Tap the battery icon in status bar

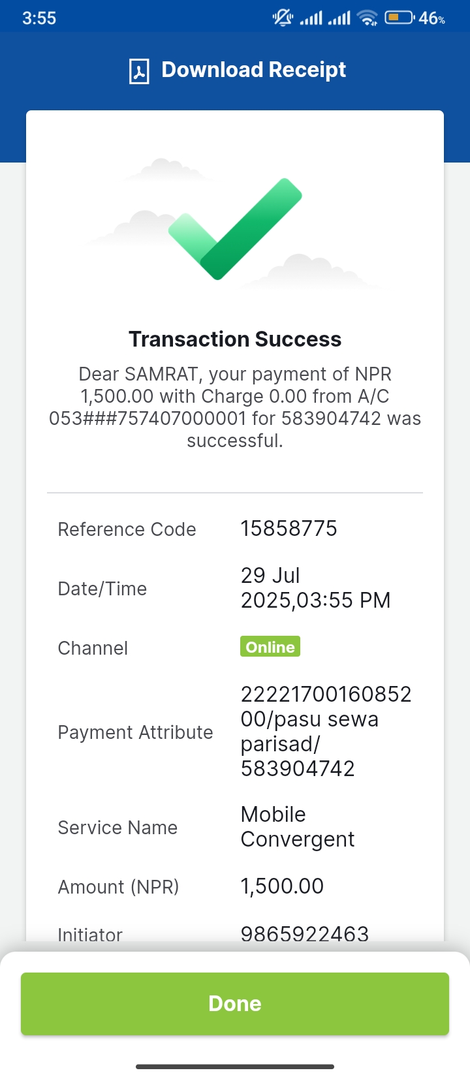(399, 18)
